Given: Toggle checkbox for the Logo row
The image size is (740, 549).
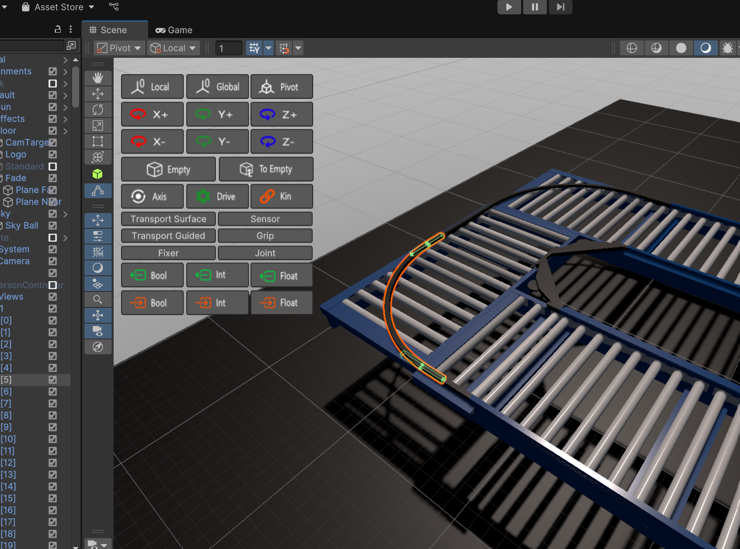Looking at the screenshot, I should coord(53,155).
